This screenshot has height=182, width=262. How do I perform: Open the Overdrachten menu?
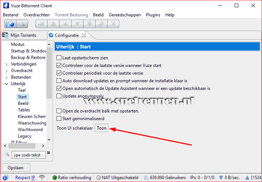[36, 15]
